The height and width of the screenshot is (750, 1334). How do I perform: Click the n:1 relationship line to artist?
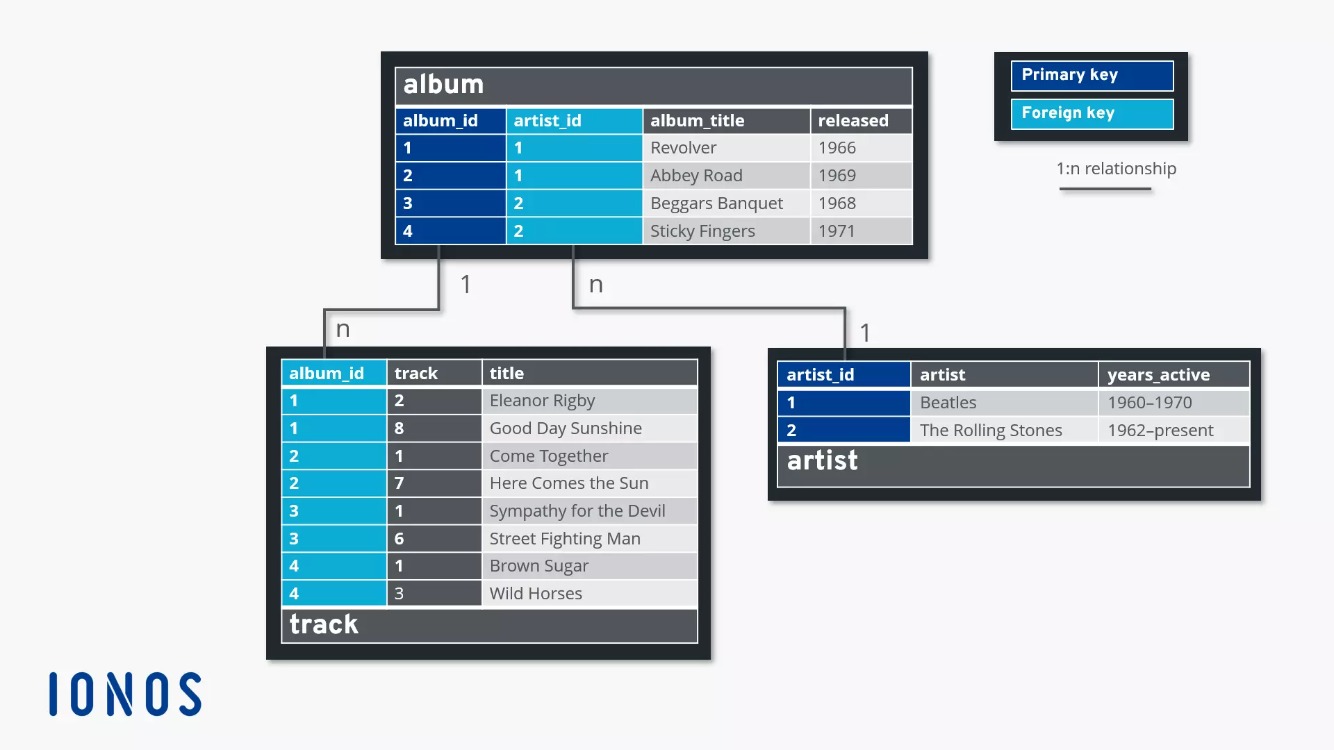coord(715,308)
